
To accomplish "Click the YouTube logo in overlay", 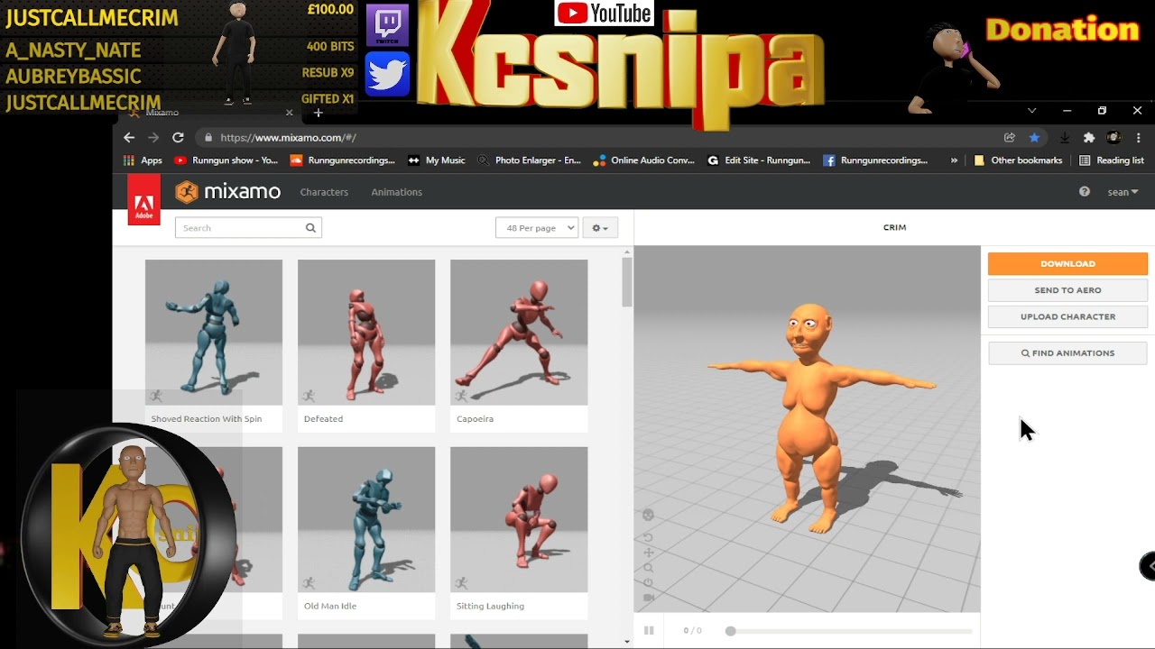I will 604,13.
